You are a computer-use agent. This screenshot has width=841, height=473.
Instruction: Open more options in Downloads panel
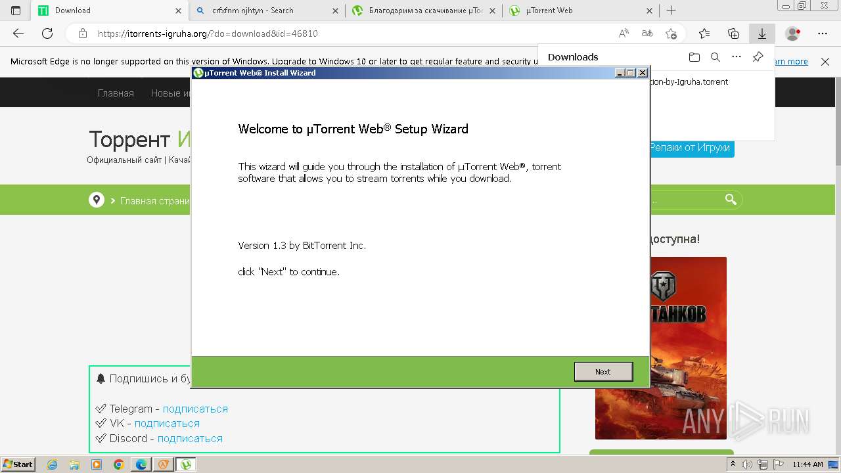(737, 57)
